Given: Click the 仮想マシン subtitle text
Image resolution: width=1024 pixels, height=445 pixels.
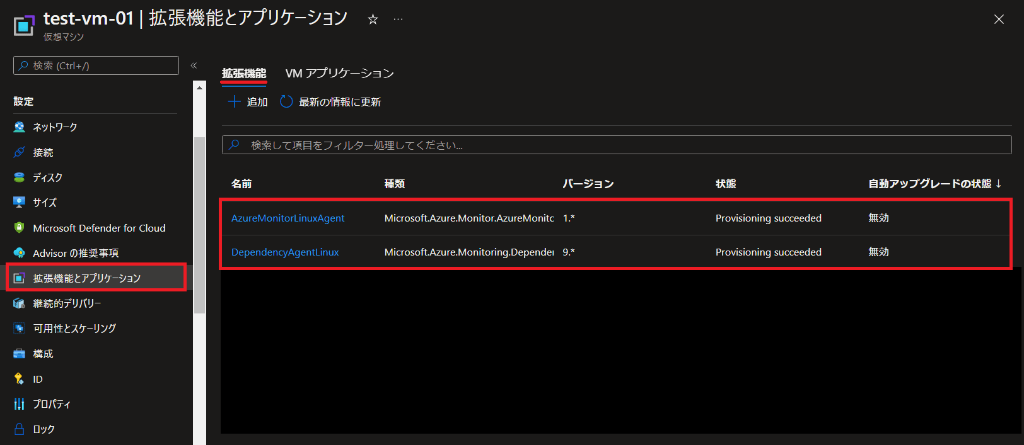Looking at the screenshot, I should tap(64, 37).
